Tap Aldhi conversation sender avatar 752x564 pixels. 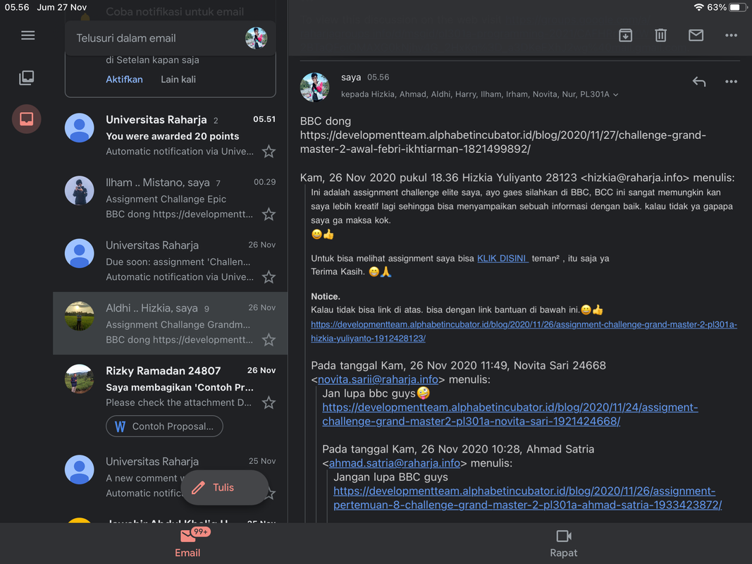click(x=79, y=317)
